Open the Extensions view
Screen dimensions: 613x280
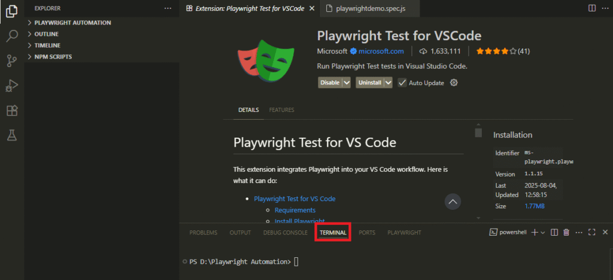point(12,111)
